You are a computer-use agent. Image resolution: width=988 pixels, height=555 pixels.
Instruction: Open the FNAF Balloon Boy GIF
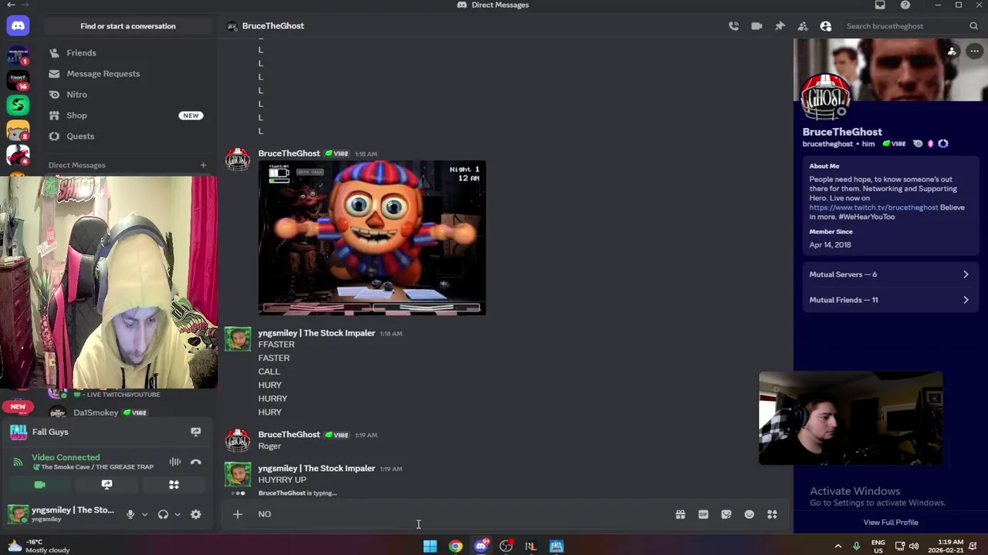point(372,237)
